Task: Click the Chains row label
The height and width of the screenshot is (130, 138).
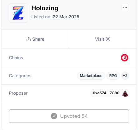Action: pos(16,58)
